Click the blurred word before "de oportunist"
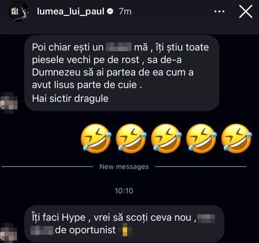This screenshot has width=259, height=243. click(x=42, y=230)
